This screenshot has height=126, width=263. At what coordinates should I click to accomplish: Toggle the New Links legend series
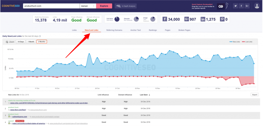tap(235, 42)
